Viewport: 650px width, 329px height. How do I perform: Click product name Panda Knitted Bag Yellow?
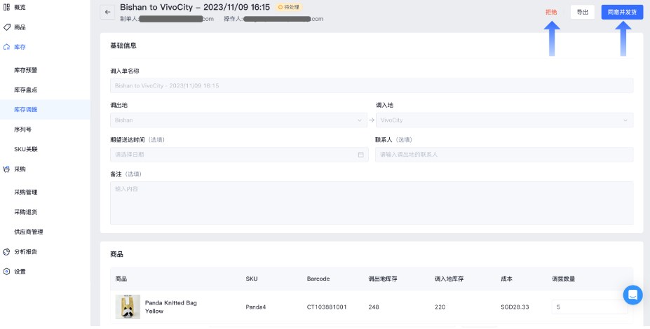171,307
